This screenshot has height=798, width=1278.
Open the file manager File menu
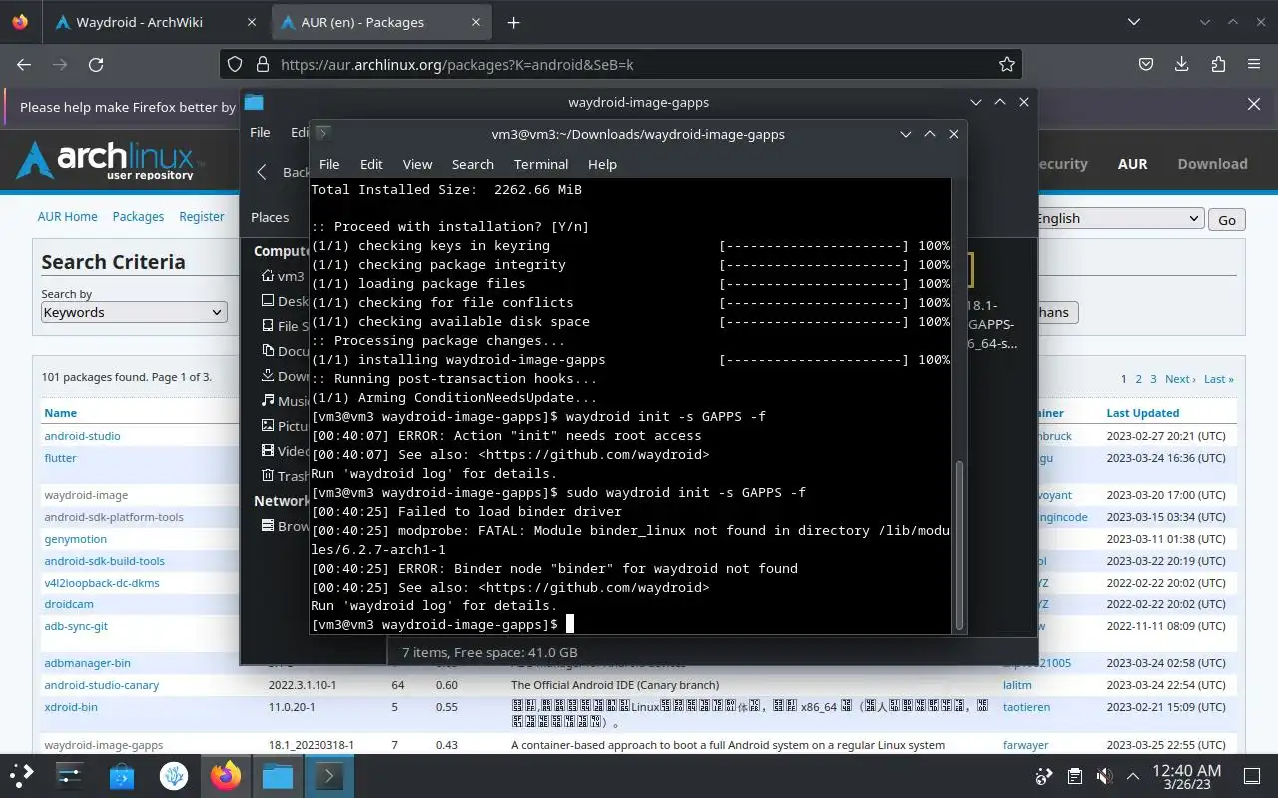(x=260, y=132)
